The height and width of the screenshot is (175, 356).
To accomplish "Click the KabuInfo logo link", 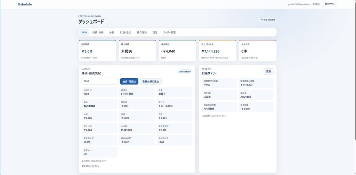I will pos(25,4).
